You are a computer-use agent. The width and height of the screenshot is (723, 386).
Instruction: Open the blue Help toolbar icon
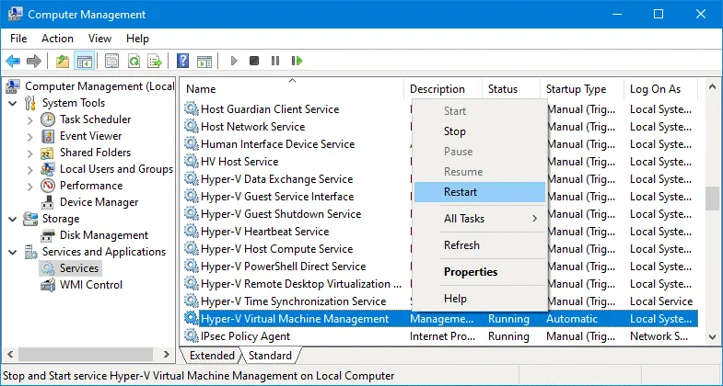tap(183, 62)
